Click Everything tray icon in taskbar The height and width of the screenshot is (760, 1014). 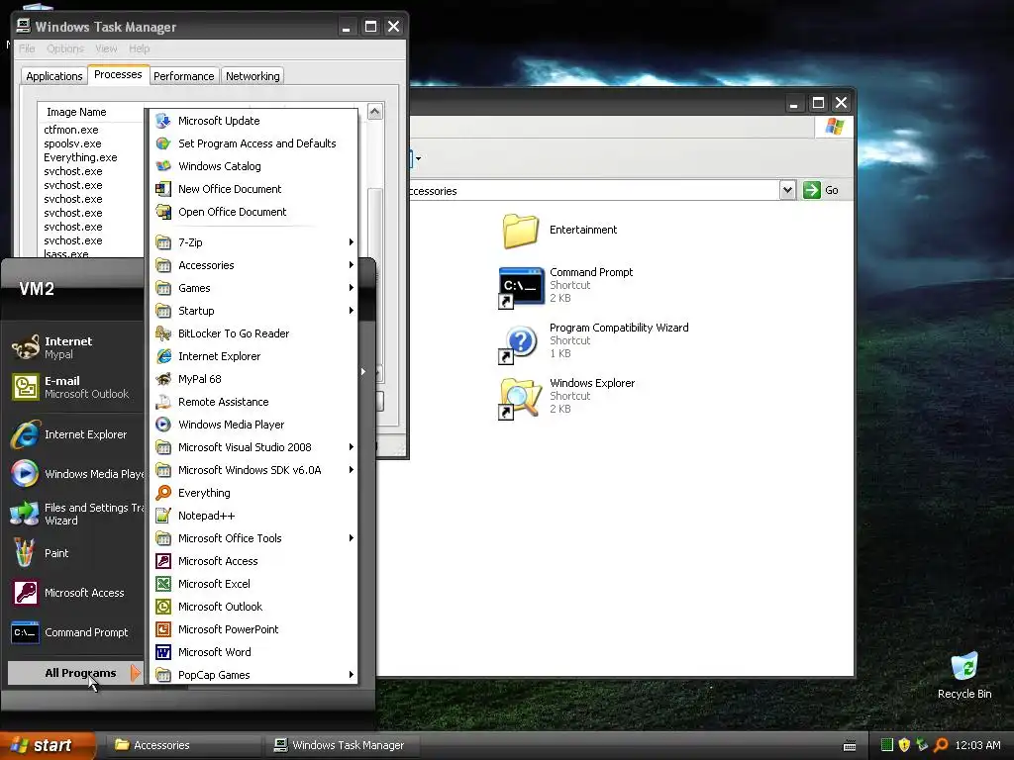coord(941,745)
